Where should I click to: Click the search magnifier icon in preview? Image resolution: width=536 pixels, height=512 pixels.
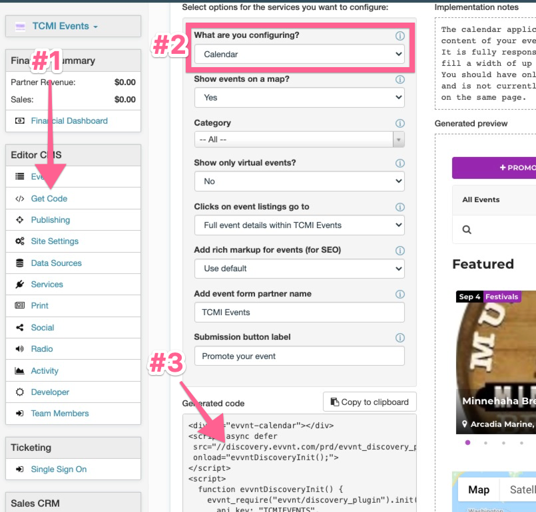coord(467,229)
